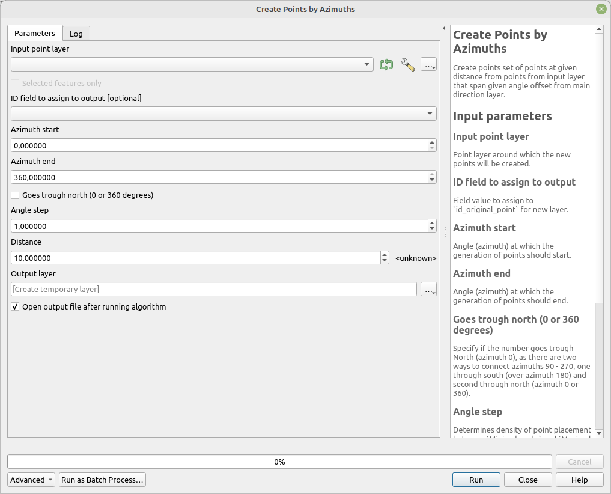Click the 0% progress bar

point(279,462)
